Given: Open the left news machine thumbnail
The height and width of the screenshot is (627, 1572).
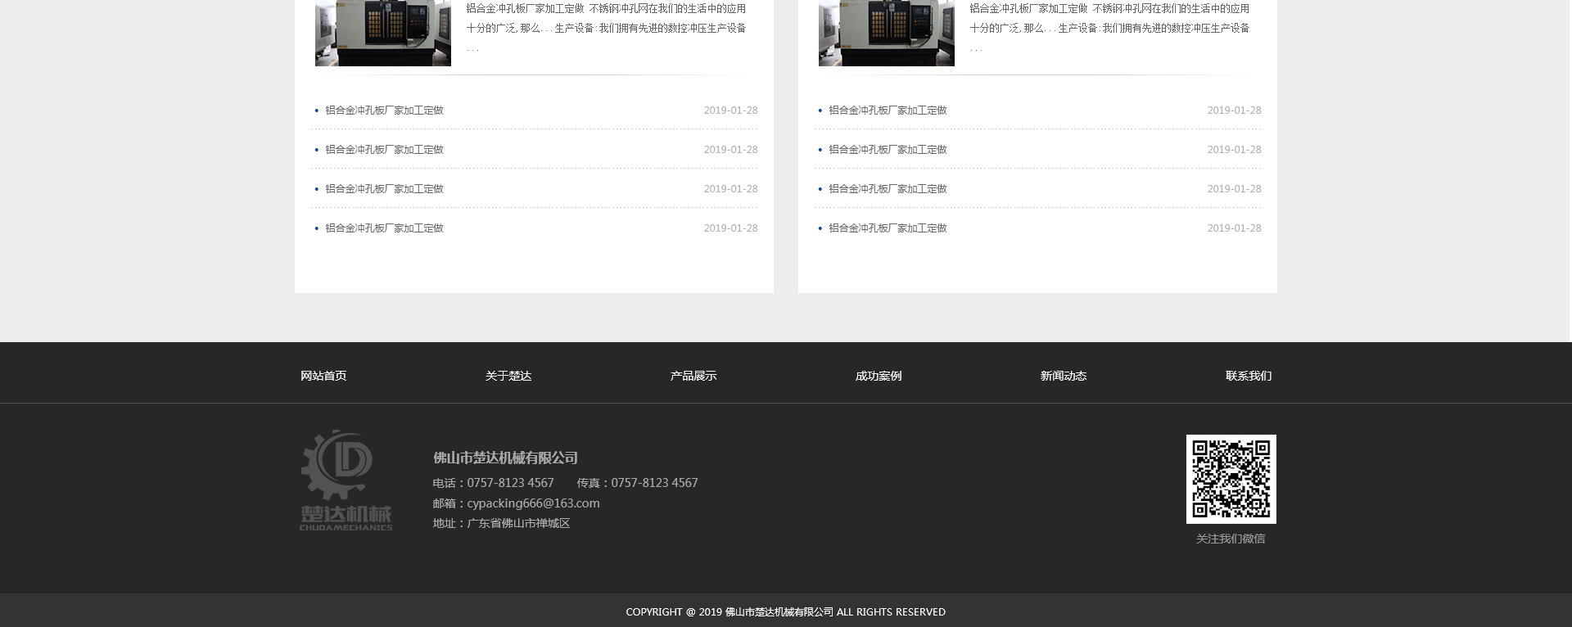Looking at the screenshot, I should click(x=383, y=33).
